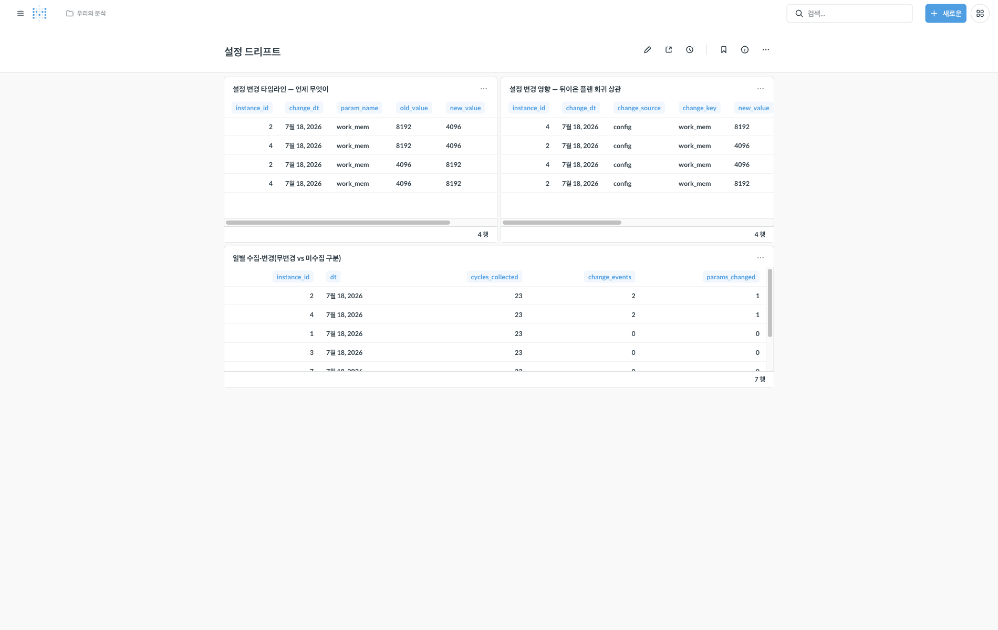Open the share dashboard icon

[669, 50]
